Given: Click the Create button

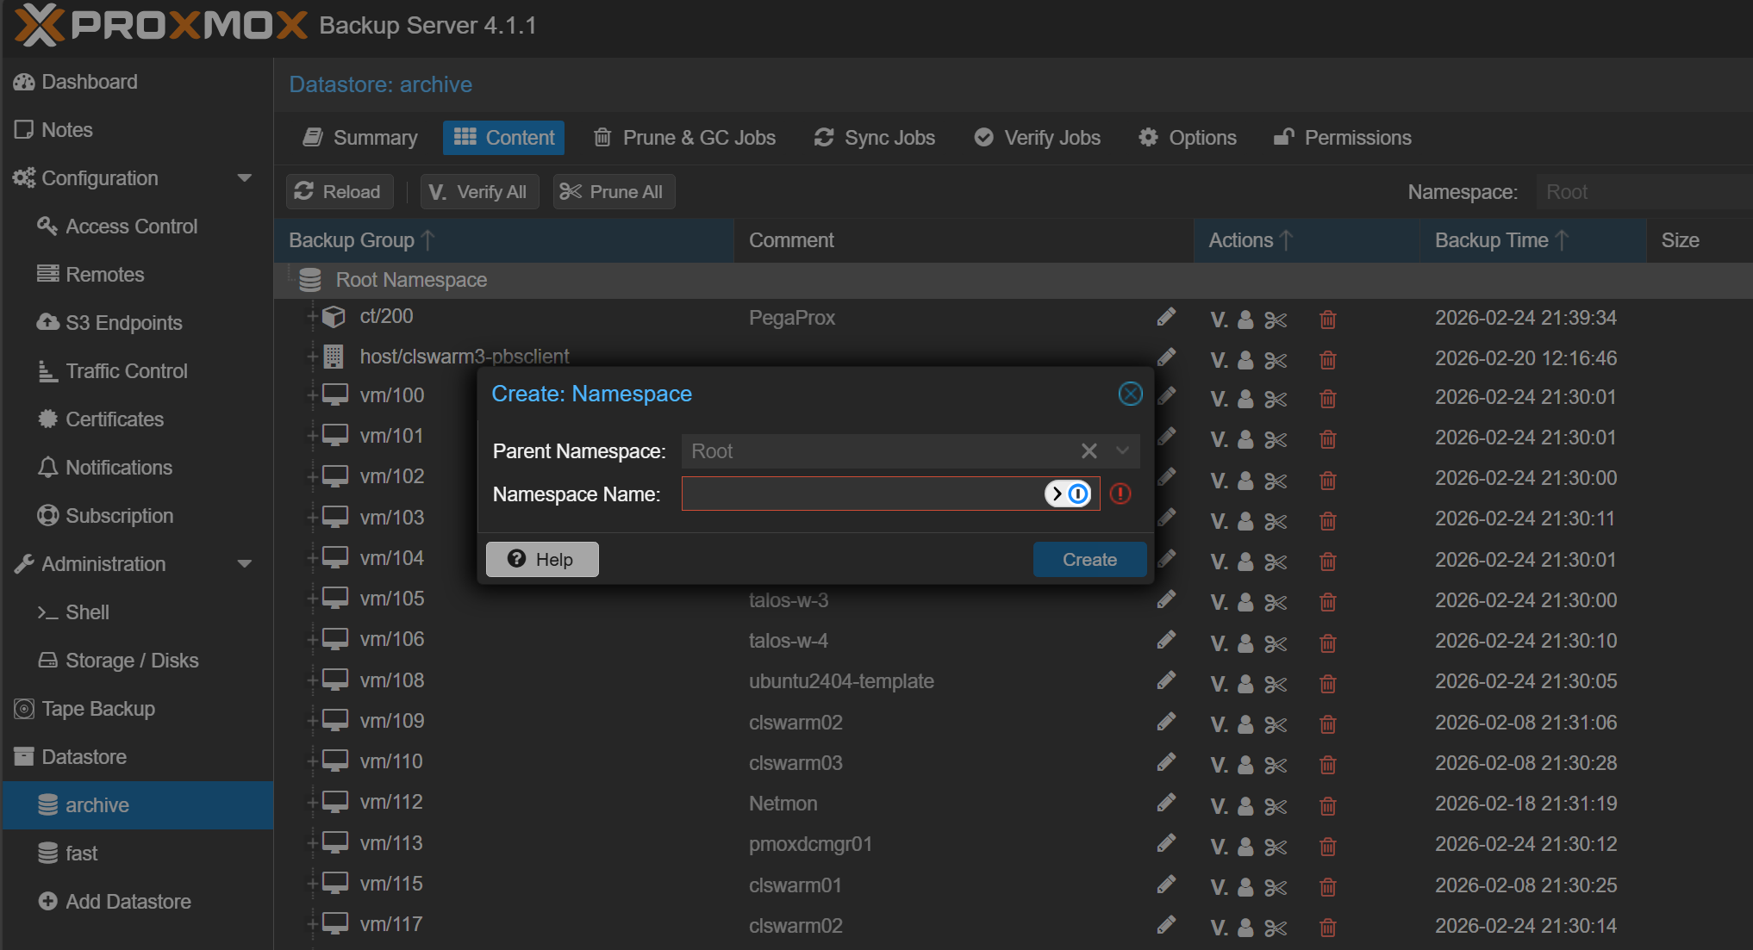Looking at the screenshot, I should click(x=1089, y=559).
